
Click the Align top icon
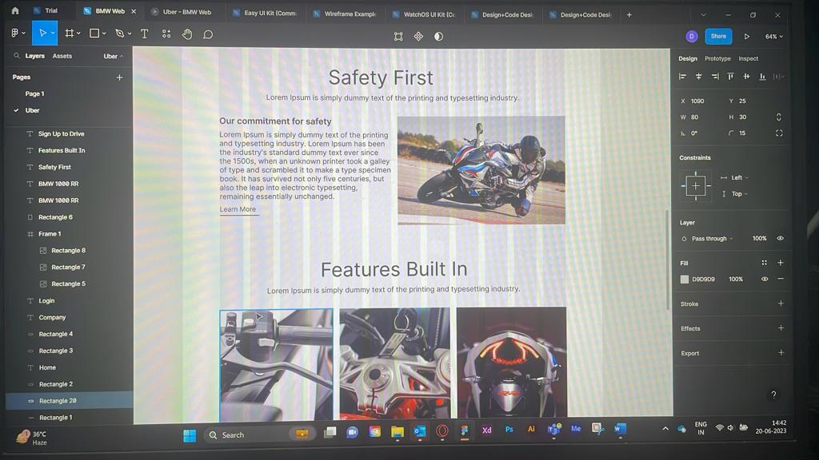tap(731, 77)
